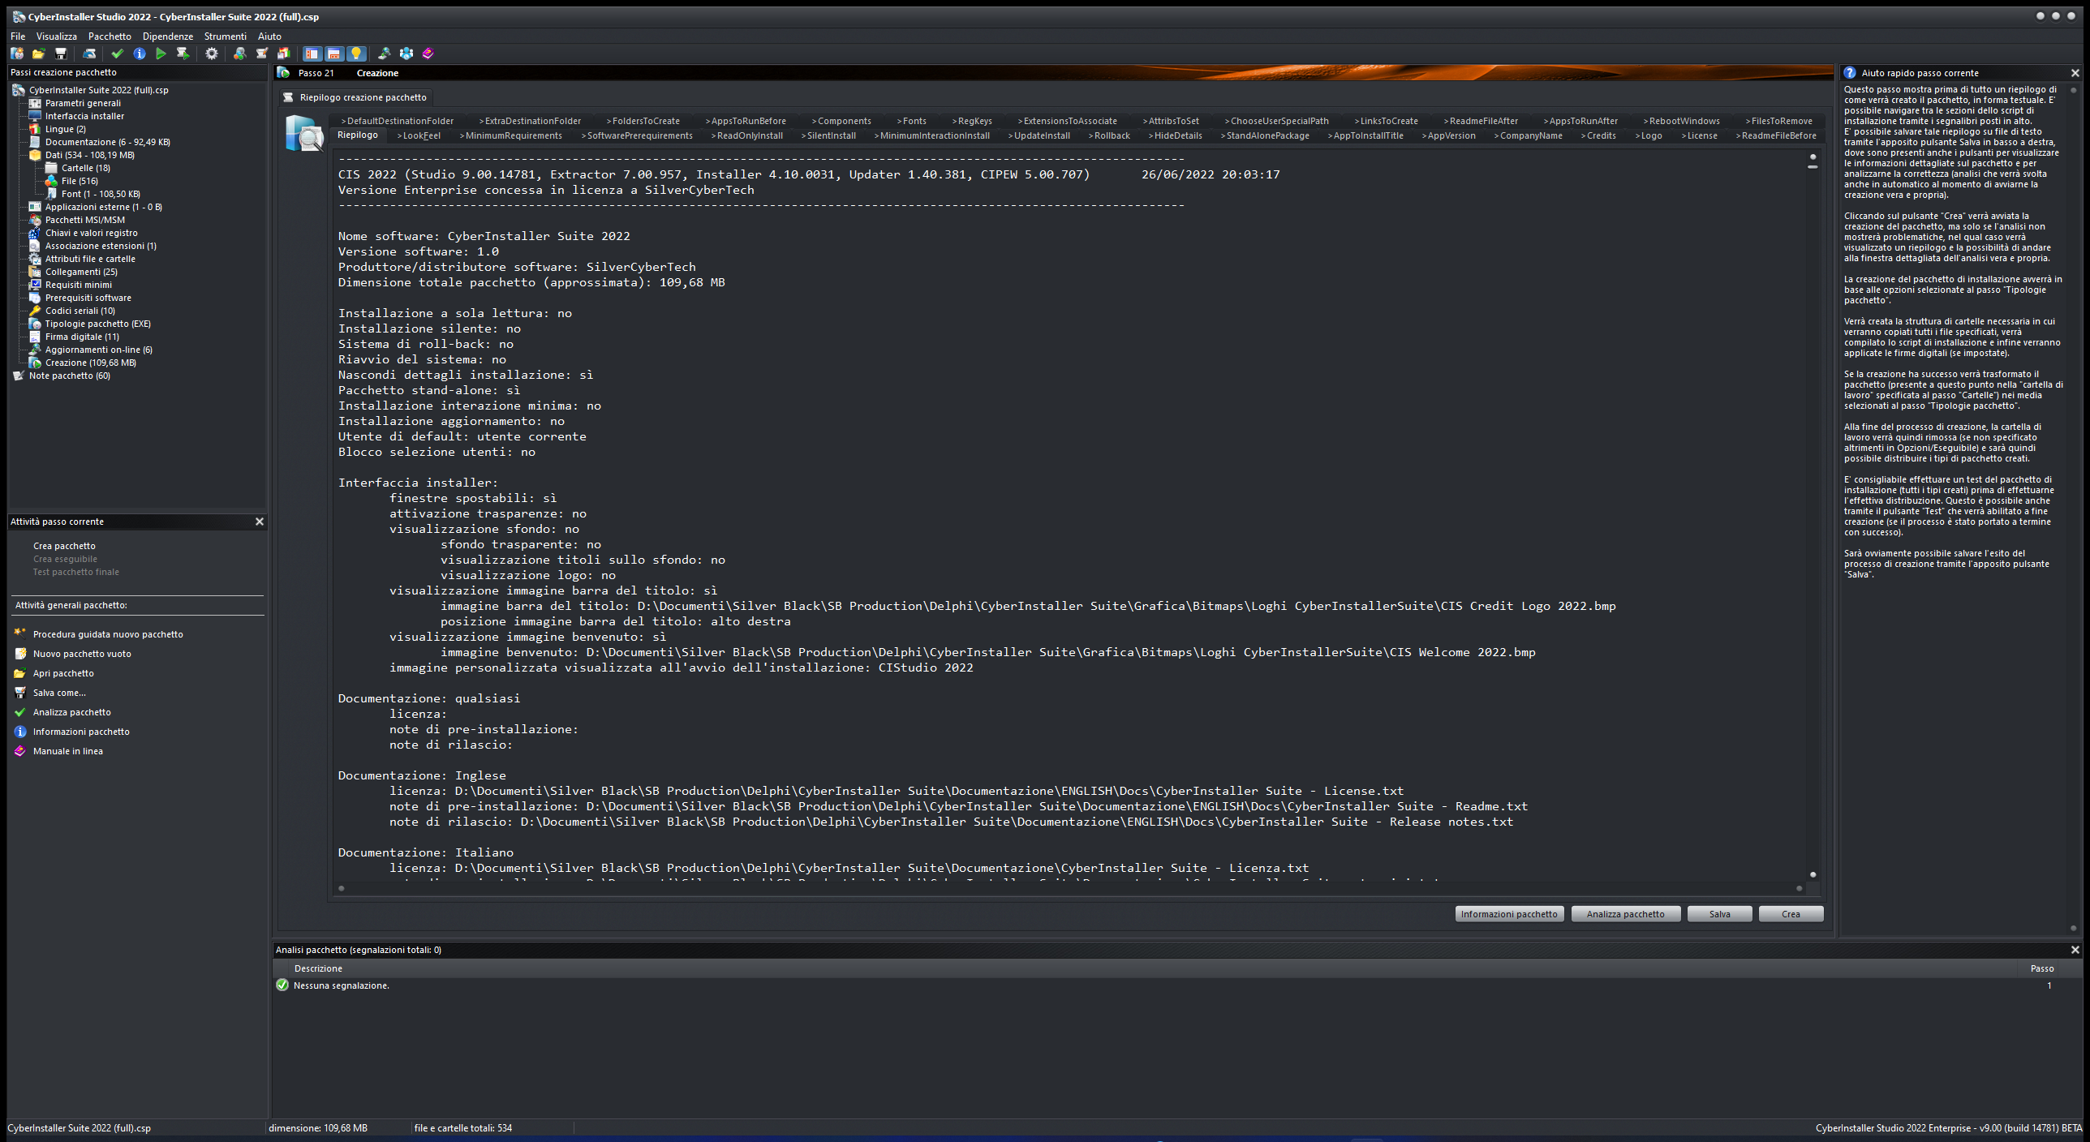Click the green play arrow toolbar icon

pyautogui.click(x=161, y=54)
